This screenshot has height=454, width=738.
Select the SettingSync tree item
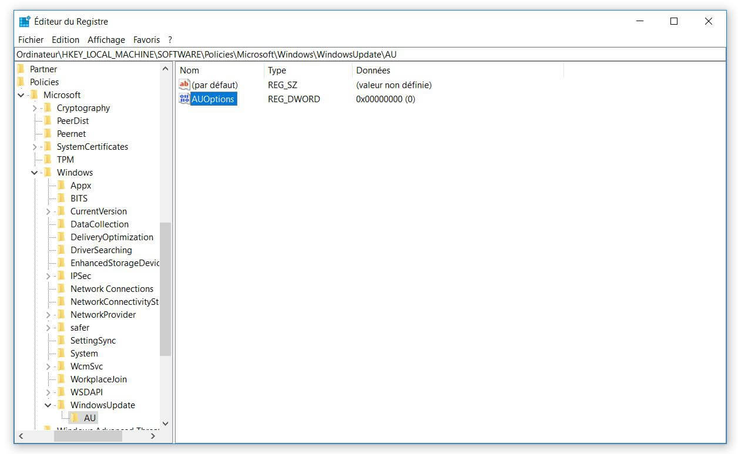pyautogui.click(x=93, y=340)
